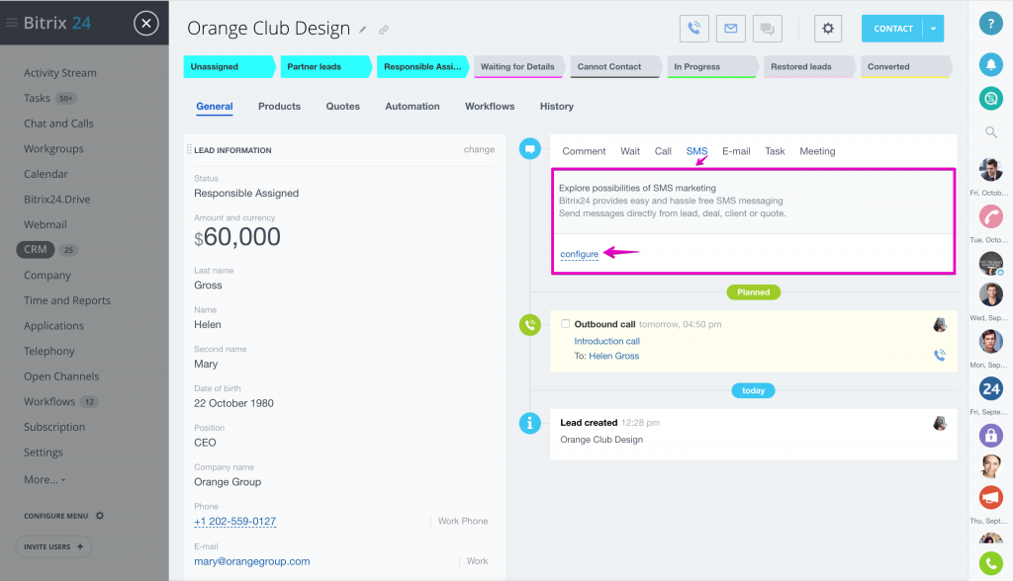
Task: Open the top user avatar in the right sidebar
Action: coord(991,170)
